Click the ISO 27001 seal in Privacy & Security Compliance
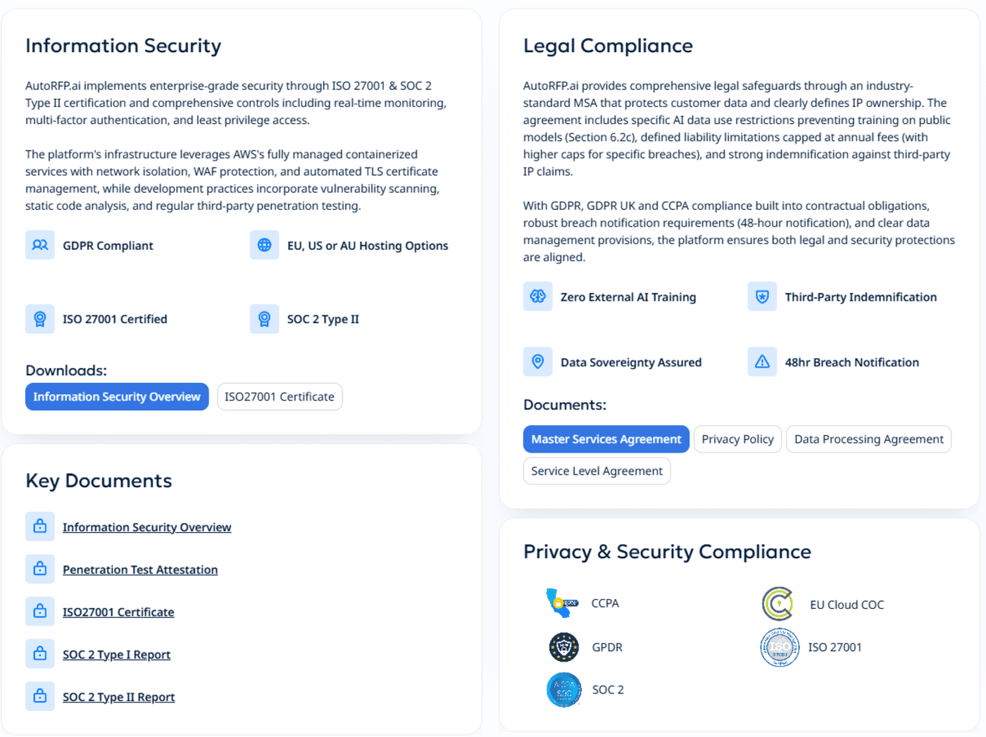986x737 pixels. 780,647
